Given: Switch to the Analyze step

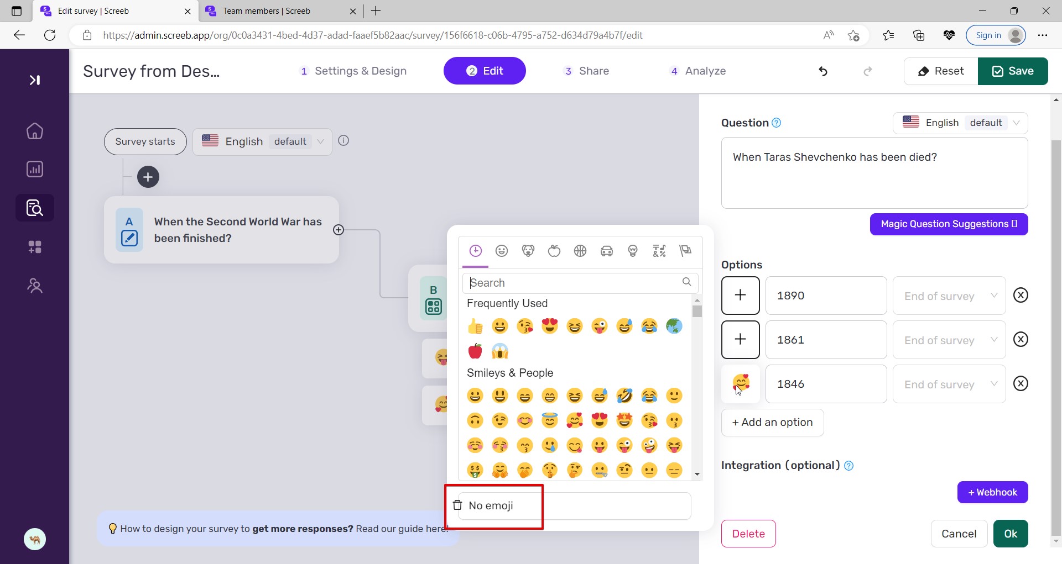Looking at the screenshot, I should point(698,71).
